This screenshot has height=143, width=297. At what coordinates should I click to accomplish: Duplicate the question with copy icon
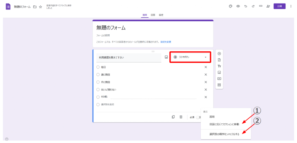(x=173, y=117)
